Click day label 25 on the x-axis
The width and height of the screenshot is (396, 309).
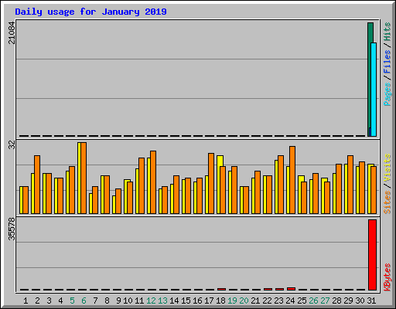click(x=302, y=301)
